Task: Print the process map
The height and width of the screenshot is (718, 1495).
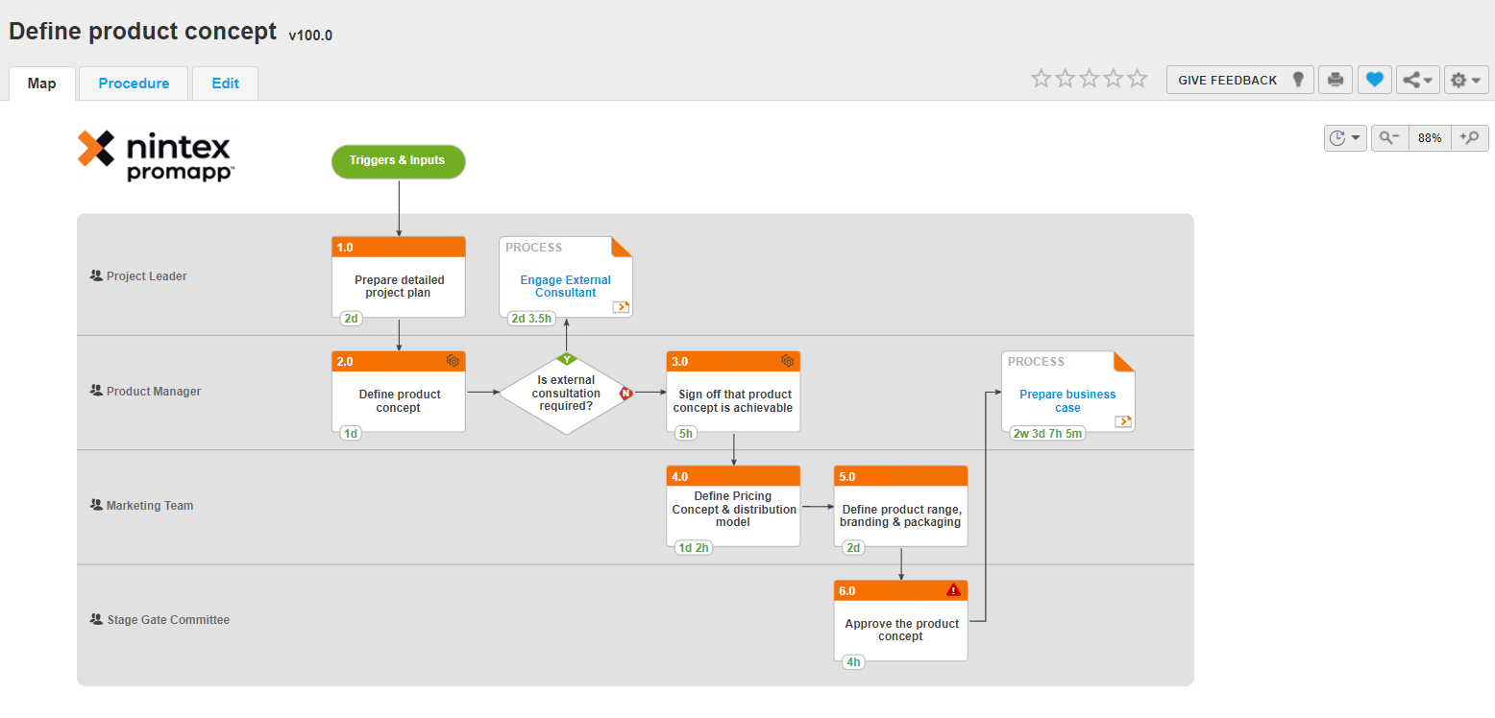Action: (x=1336, y=80)
